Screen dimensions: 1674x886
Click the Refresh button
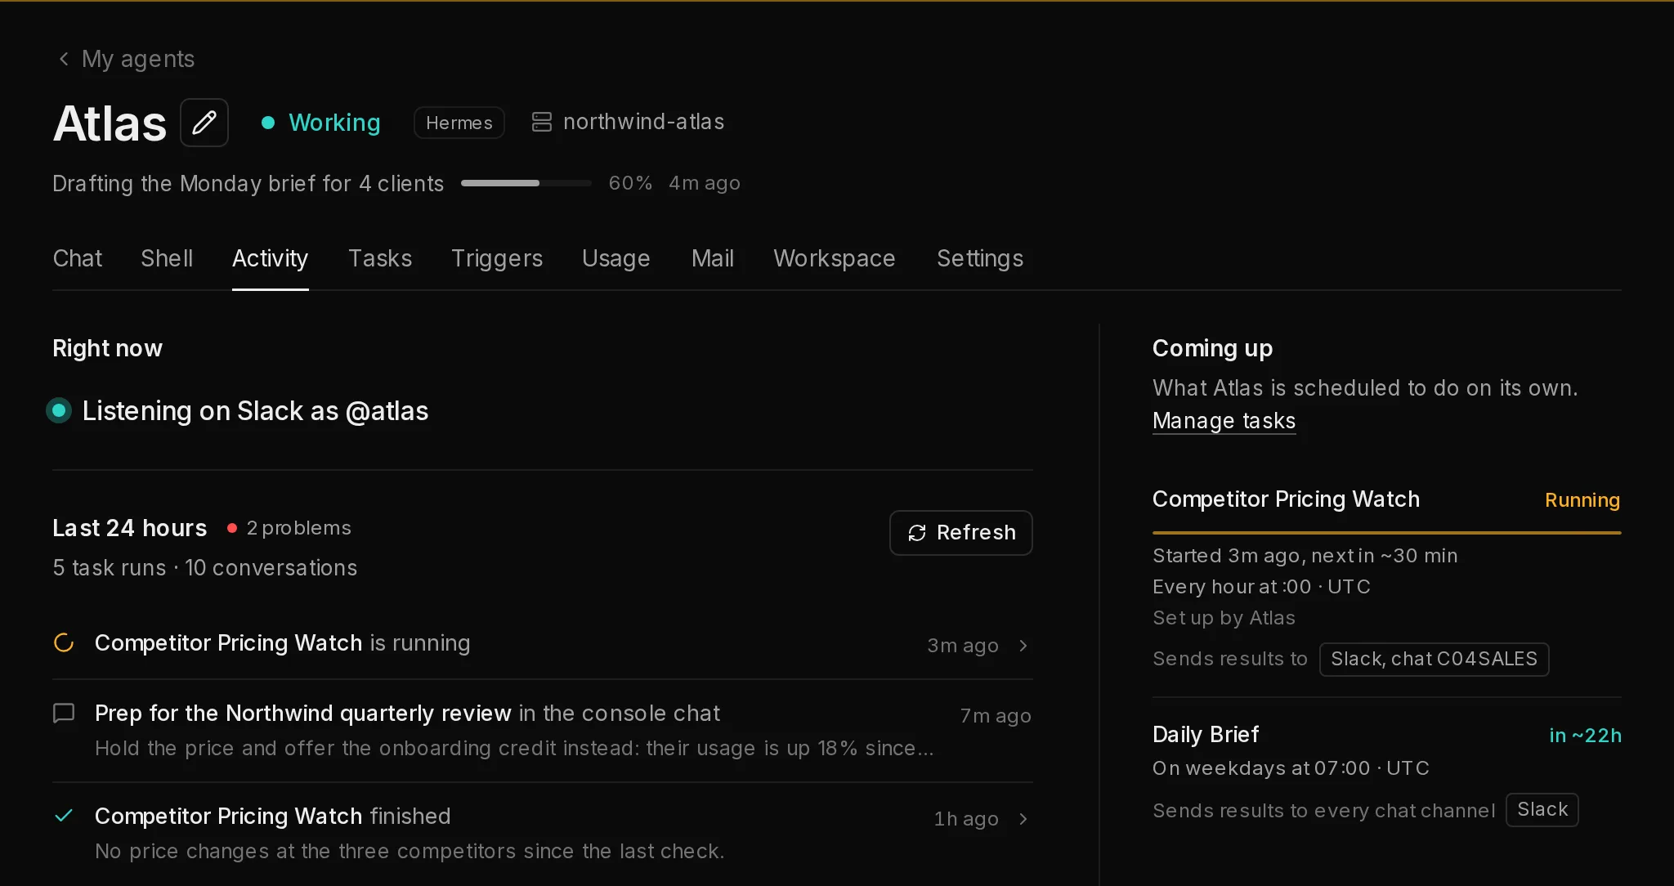click(961, 533)
